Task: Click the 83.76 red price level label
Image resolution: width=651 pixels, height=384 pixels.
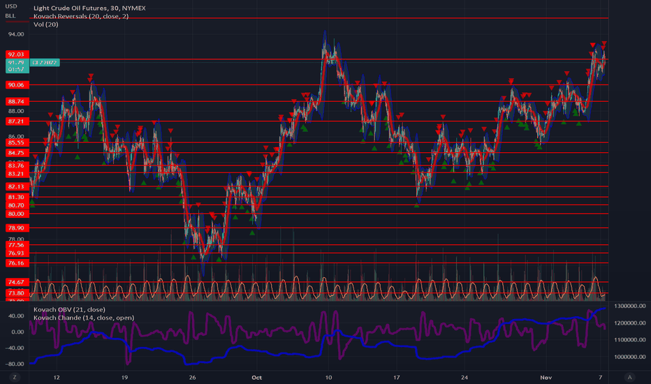Action: [16, 165]
